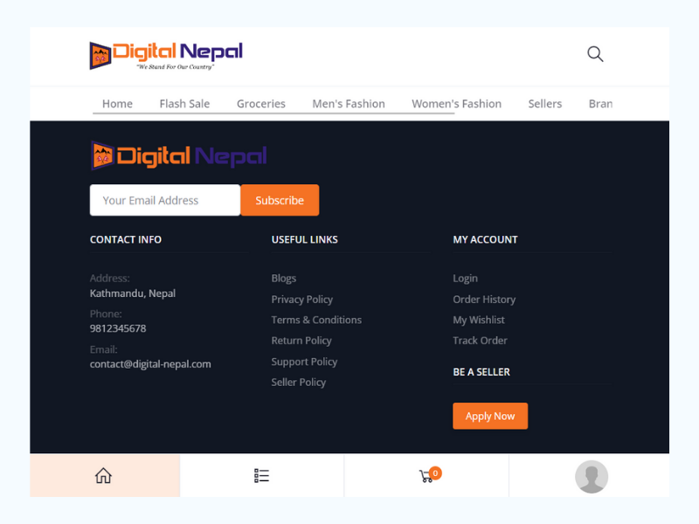The height and width of the screenshot is (524, 699).
Task: Click the phone number 9812345678
Action: pyautogui.click(x=118, y=328)
